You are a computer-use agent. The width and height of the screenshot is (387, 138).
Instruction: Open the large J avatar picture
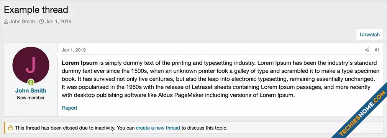pyautogui.click(x=31, y=65)
